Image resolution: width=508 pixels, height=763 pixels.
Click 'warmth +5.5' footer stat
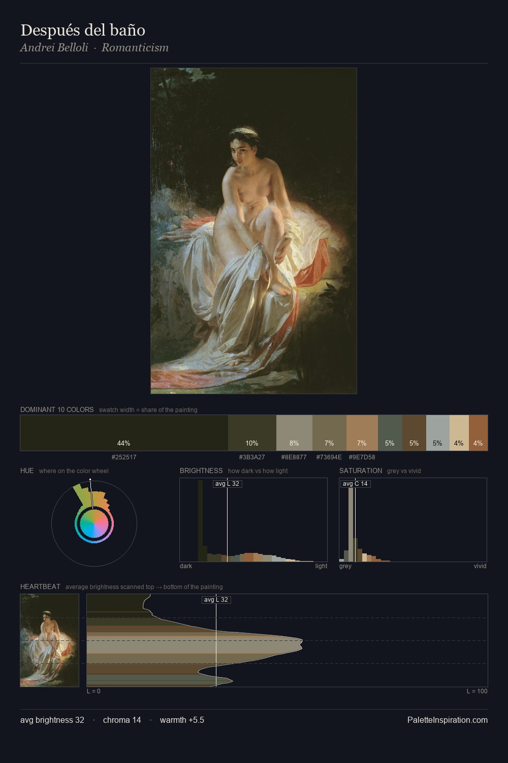pos(182,720)
